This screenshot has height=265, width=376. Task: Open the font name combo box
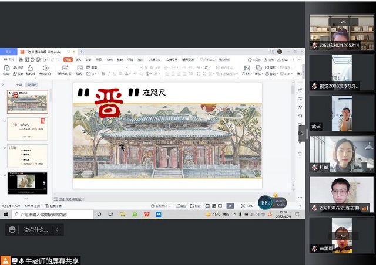(115, 67)
